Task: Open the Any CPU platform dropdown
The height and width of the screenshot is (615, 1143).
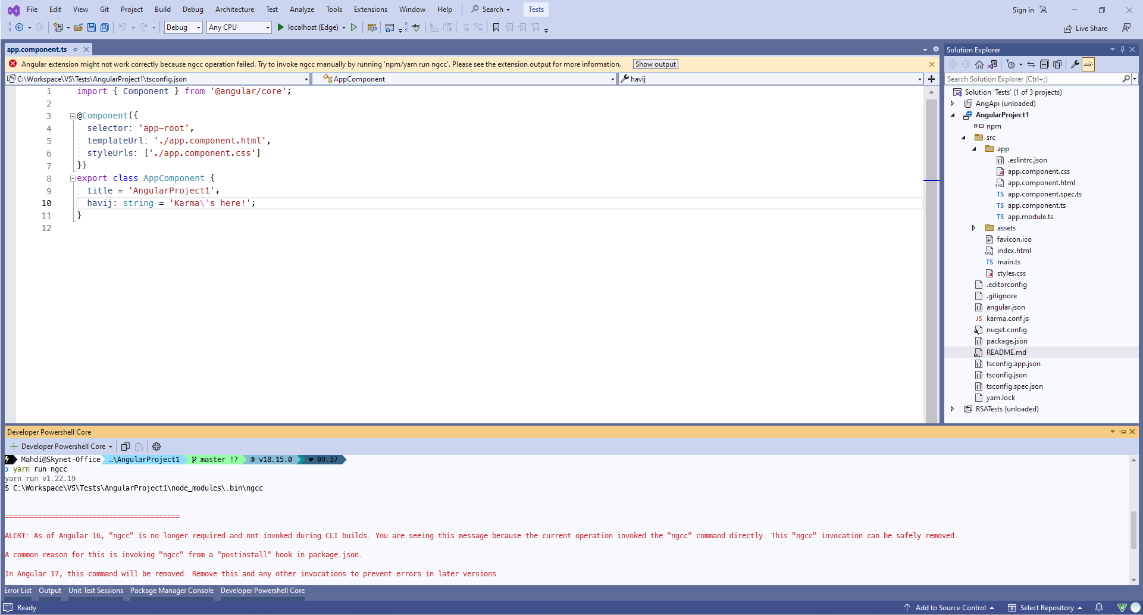Action: point(267,27)
